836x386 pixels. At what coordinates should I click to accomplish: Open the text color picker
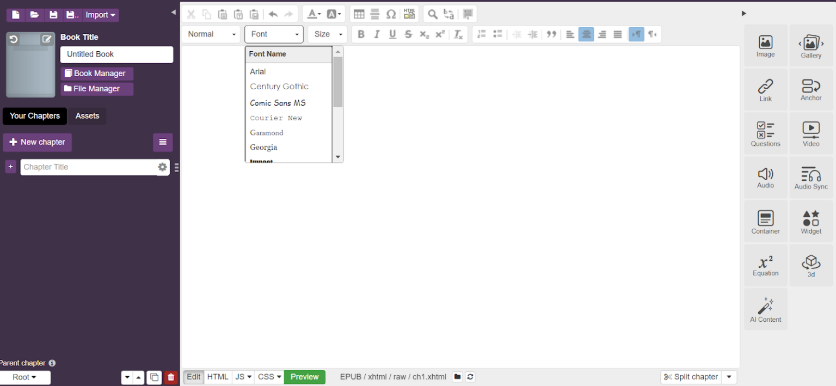click(312, 14)
